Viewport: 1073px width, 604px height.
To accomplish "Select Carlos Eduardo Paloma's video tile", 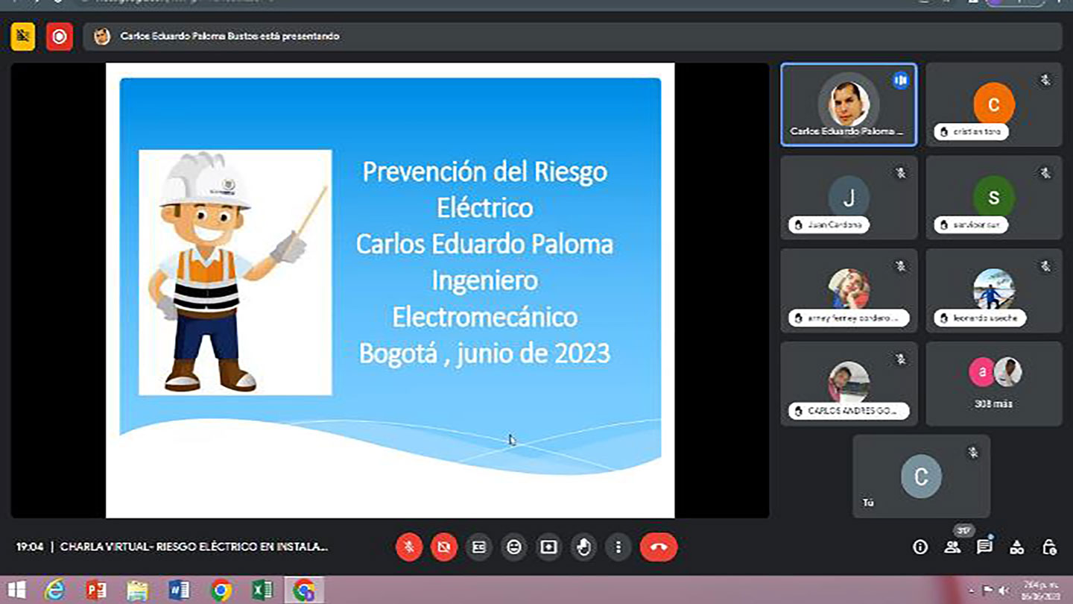I will [848, 104].
